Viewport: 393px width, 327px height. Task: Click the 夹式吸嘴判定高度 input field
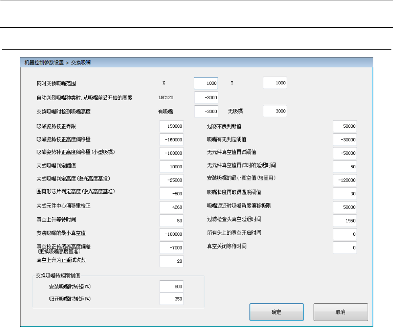tap(171, 180)
